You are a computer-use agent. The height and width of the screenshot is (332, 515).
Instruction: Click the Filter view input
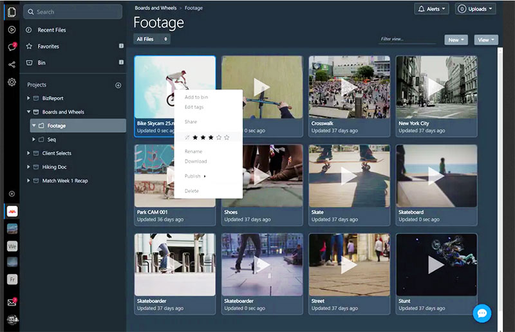pos(407,39)
